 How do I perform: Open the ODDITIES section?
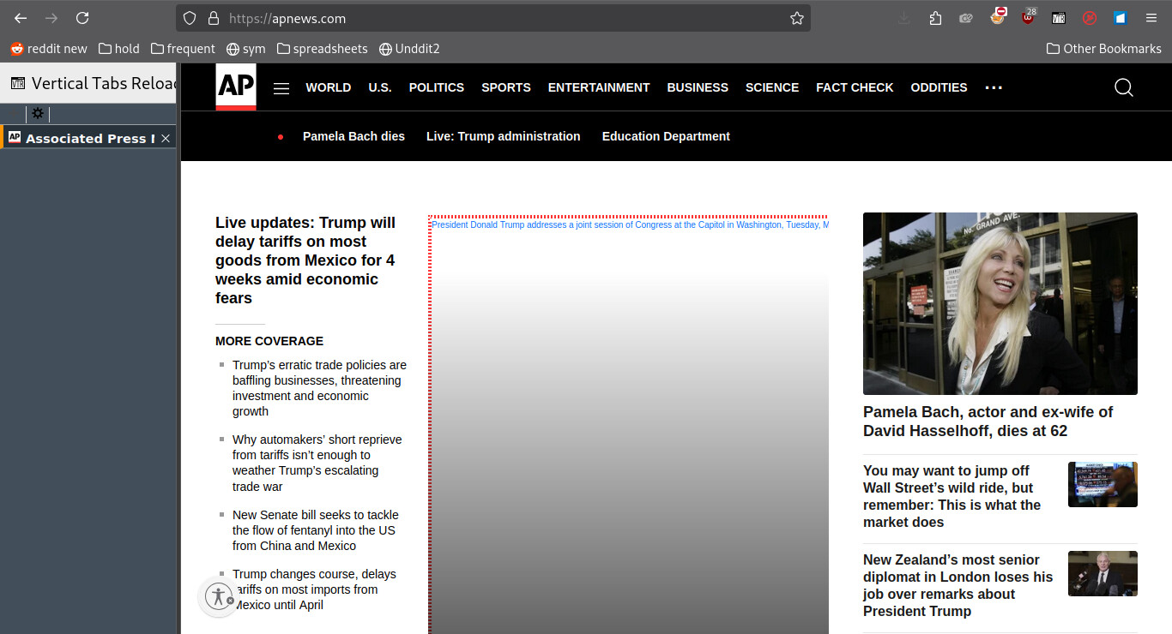(939, 87)
